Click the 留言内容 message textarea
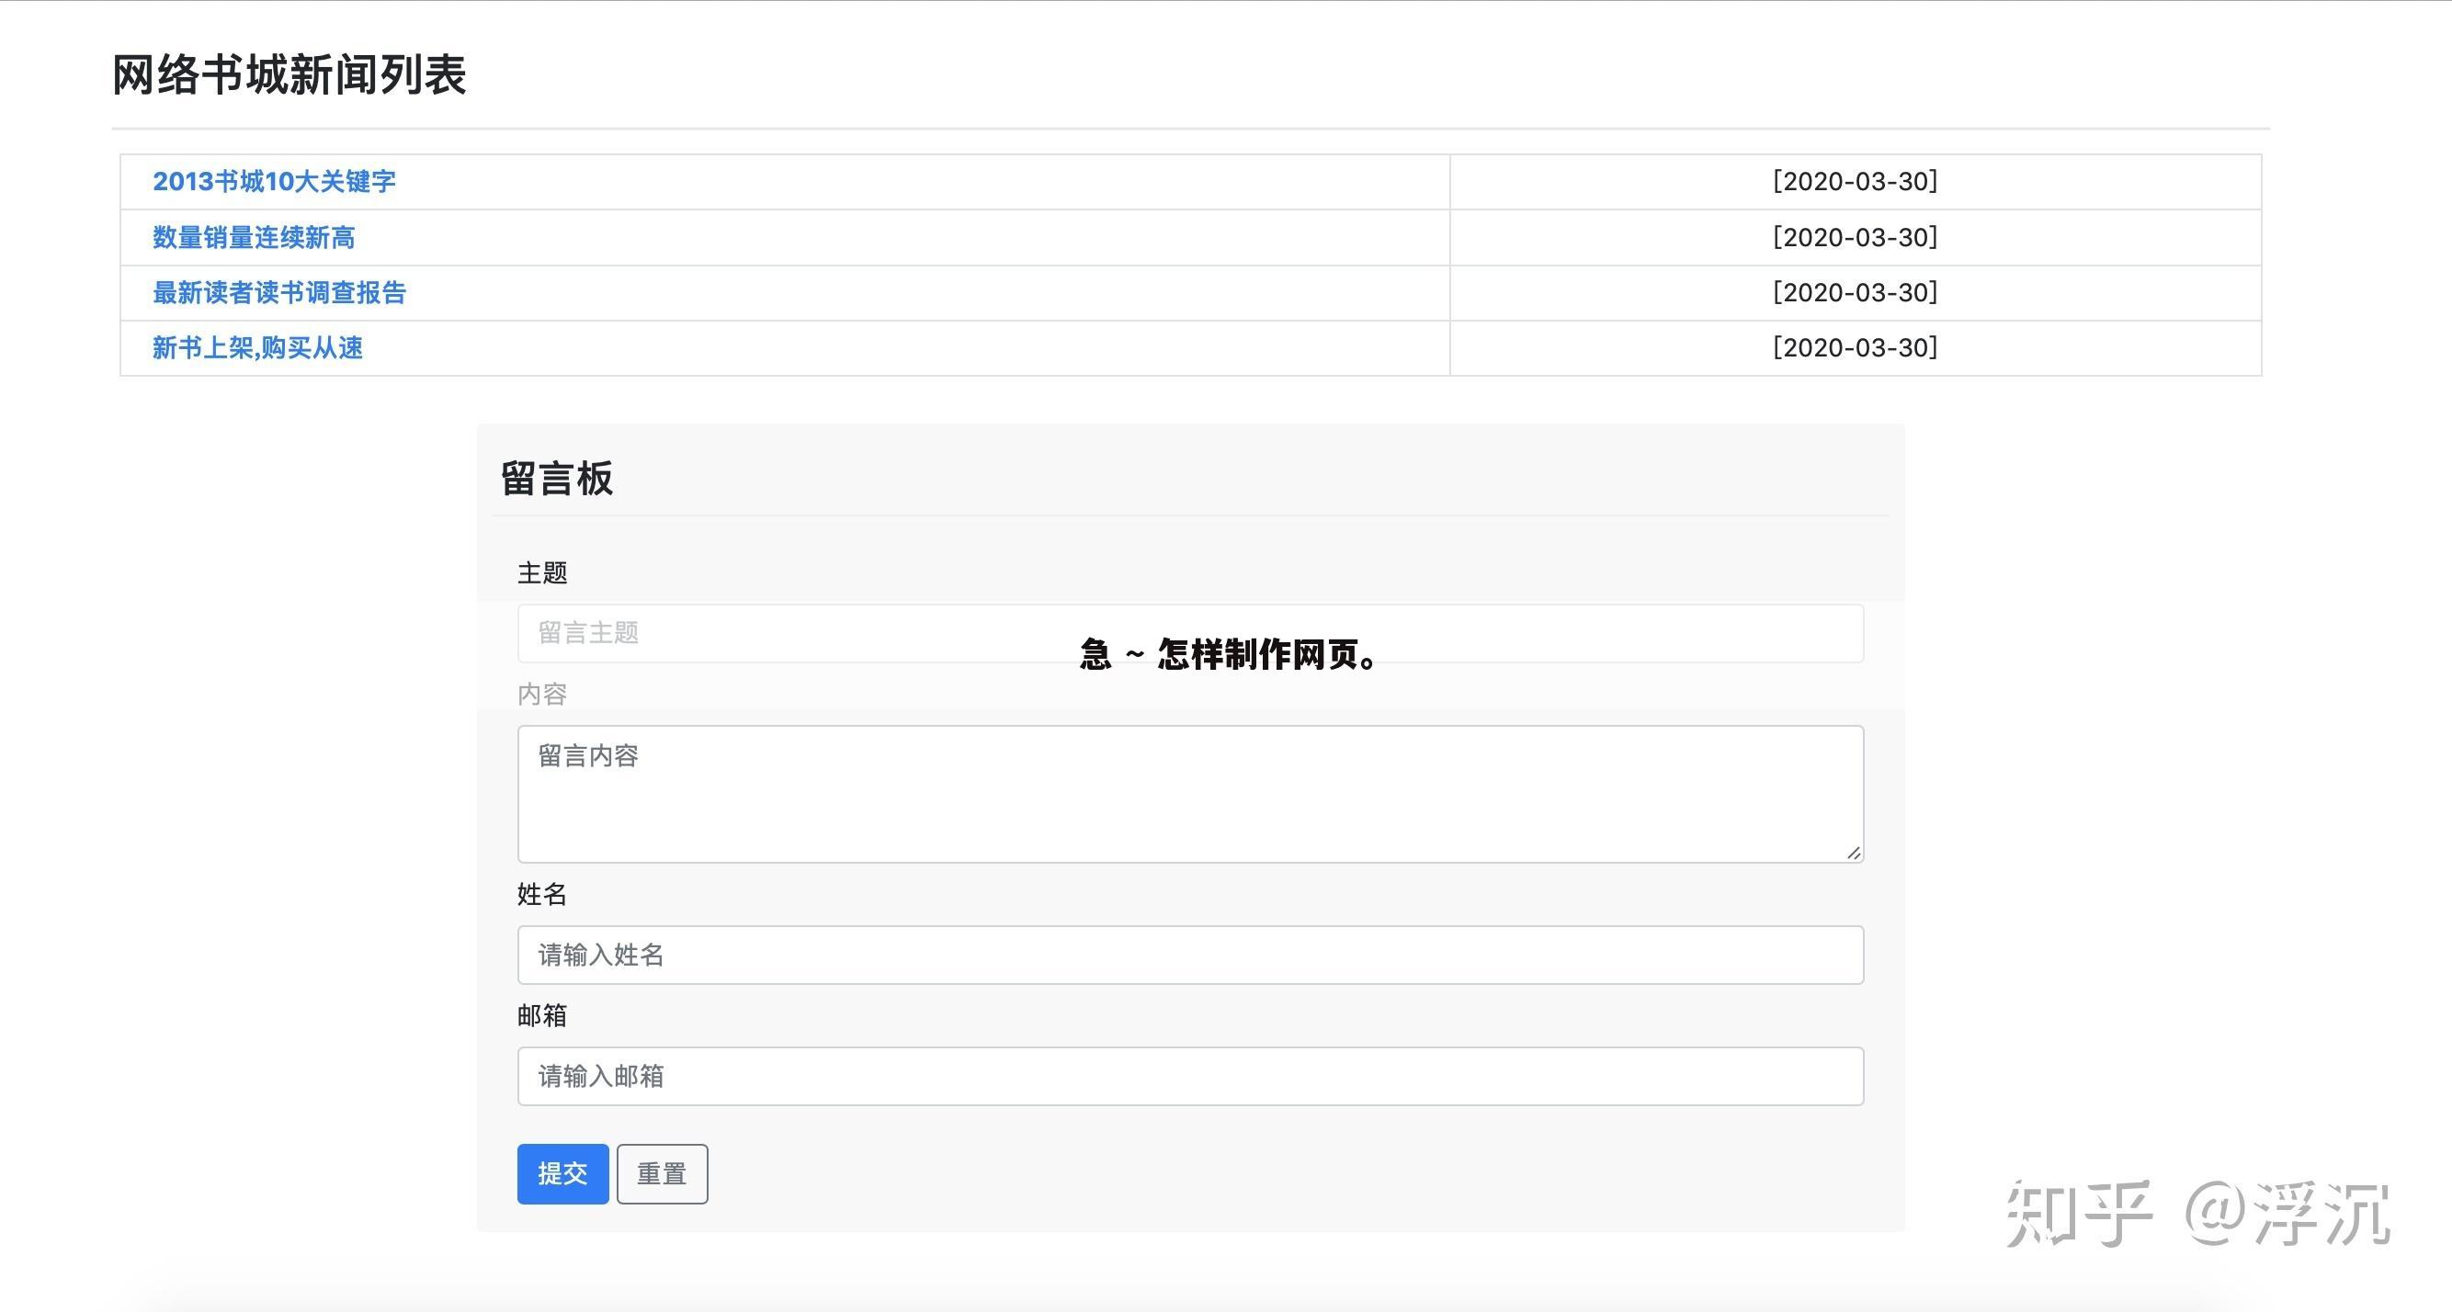Screen dimensions: 2452x1312 click(1190, 794)
